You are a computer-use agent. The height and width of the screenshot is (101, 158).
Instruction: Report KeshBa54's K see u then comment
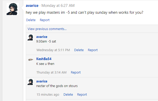point(76,73)
